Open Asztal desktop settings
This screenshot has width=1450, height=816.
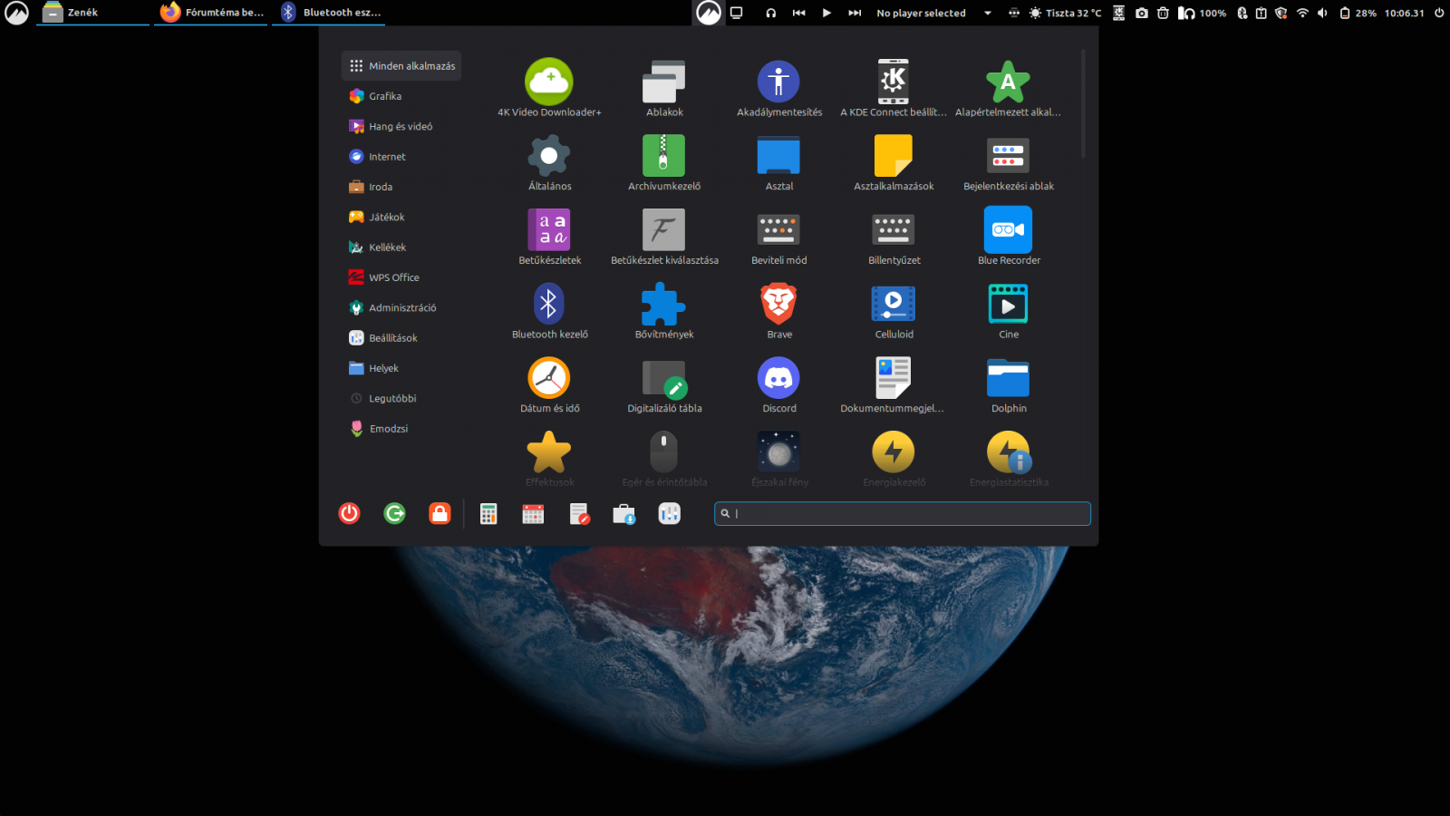tap(779, 162)
